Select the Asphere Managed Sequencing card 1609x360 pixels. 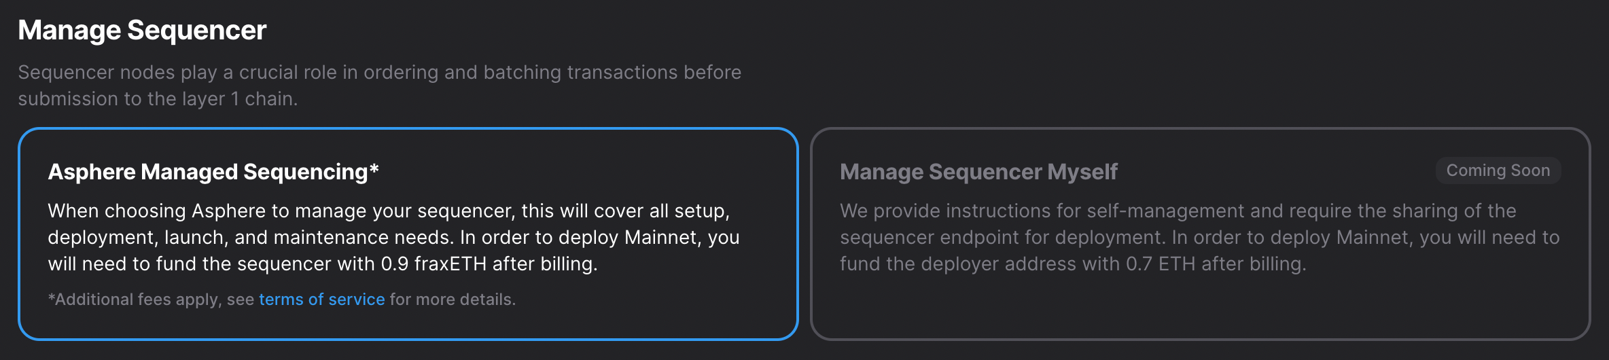tap(408, 234)
